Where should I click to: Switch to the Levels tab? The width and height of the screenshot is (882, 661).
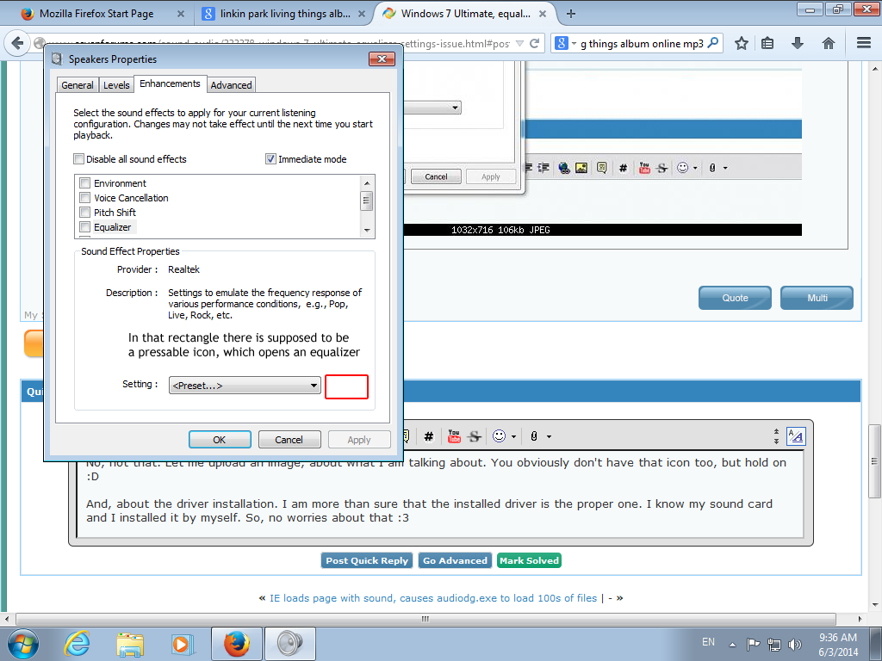116,85
